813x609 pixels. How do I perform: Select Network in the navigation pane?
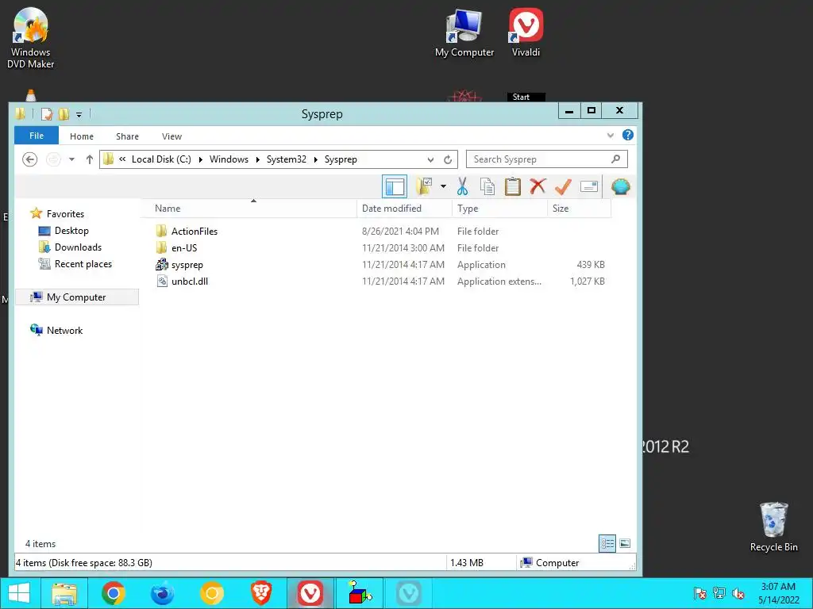tap(64, 331)
